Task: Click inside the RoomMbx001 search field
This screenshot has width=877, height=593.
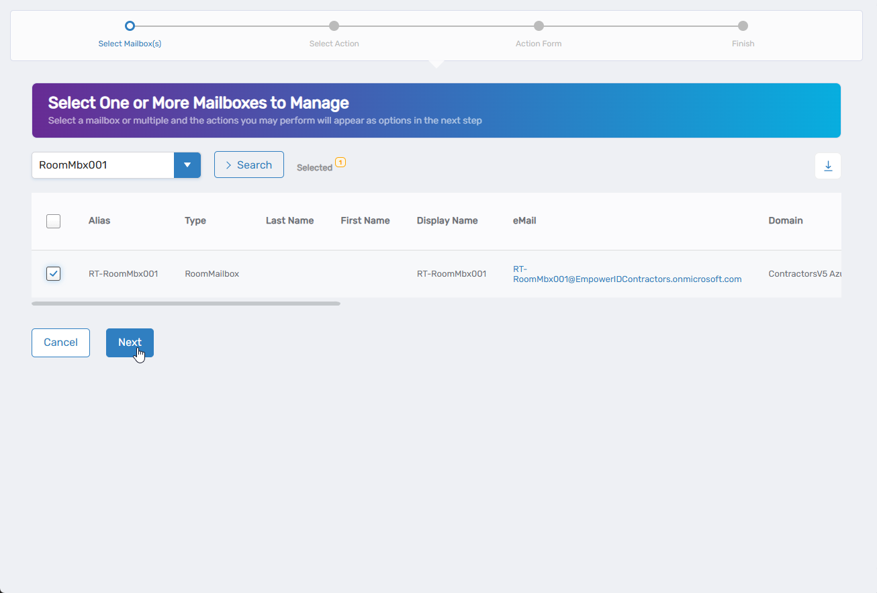Action: coord(103,165)
